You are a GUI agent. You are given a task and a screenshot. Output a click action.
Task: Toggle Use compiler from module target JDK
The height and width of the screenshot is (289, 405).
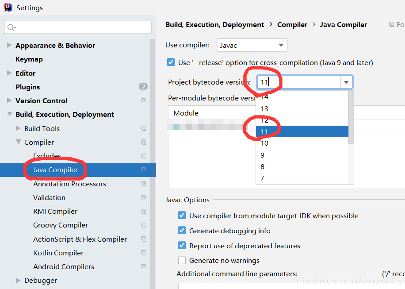182,216
